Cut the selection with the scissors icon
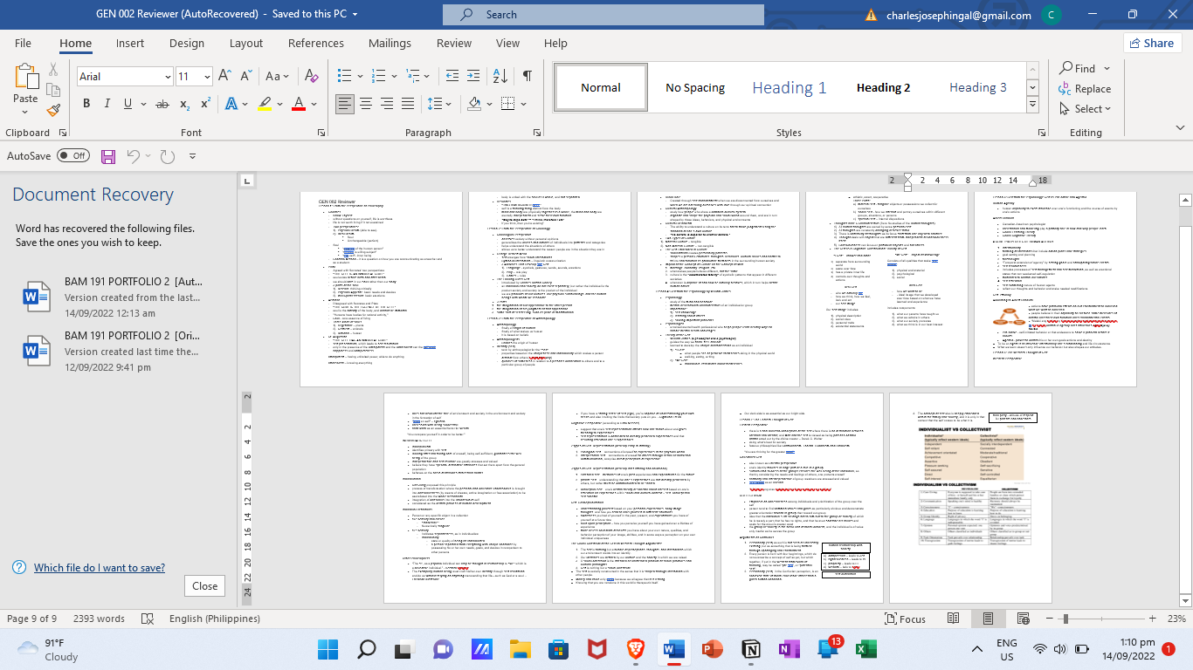 tap(53, 70)
